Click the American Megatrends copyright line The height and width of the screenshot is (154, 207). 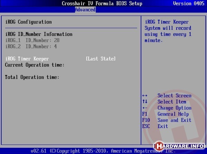tap(103, 151)
